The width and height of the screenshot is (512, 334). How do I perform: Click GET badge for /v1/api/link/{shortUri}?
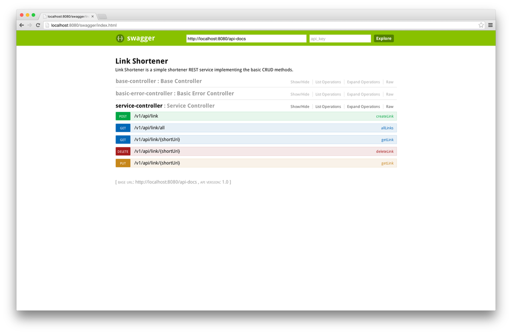click(123, 139)
